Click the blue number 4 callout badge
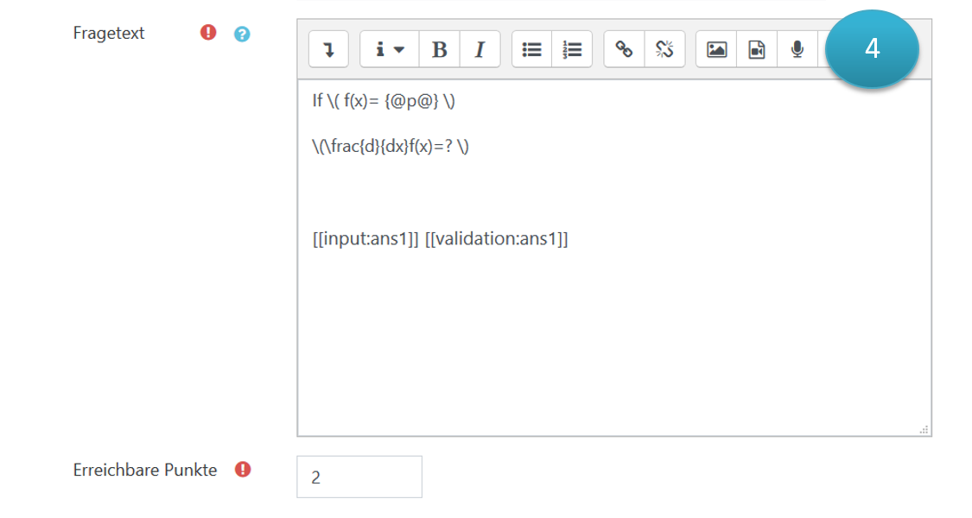This screenshot has width=972, height=518. coord(871,49)
